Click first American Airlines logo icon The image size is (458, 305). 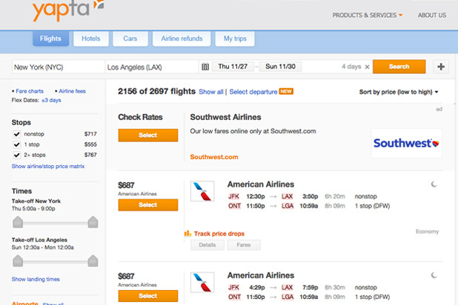(202, 192)
